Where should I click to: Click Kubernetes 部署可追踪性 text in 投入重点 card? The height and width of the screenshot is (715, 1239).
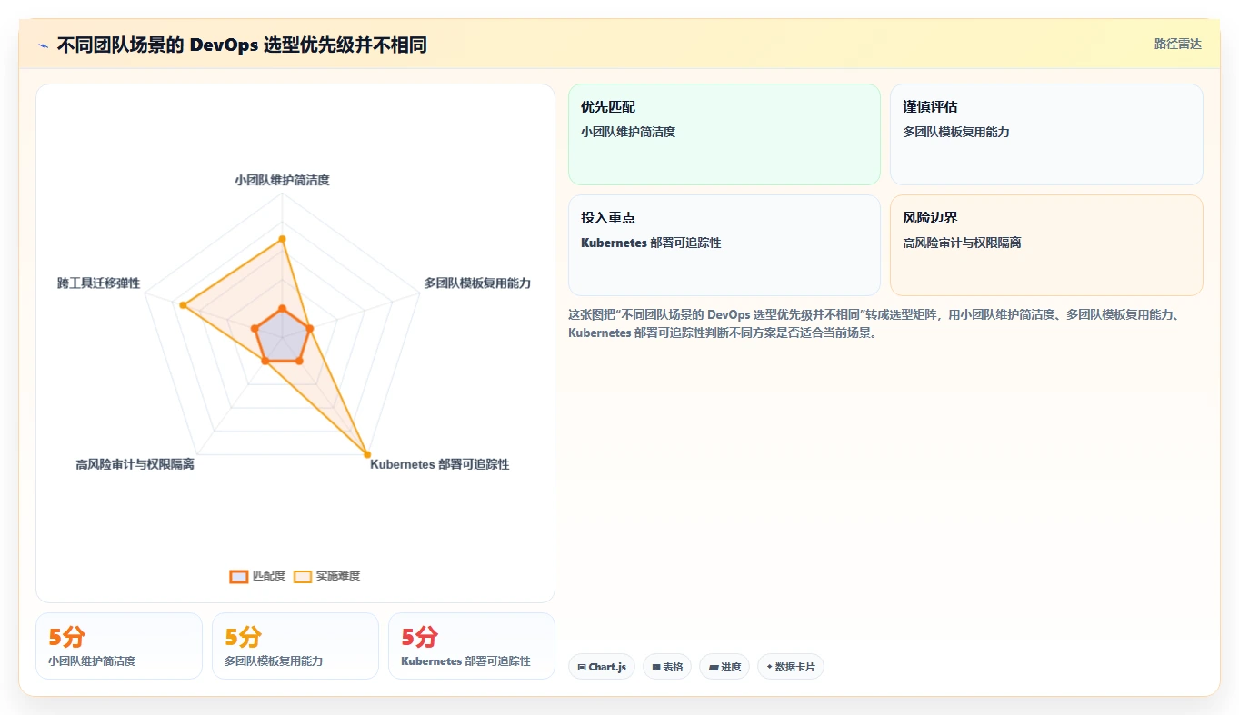[651, 243]
